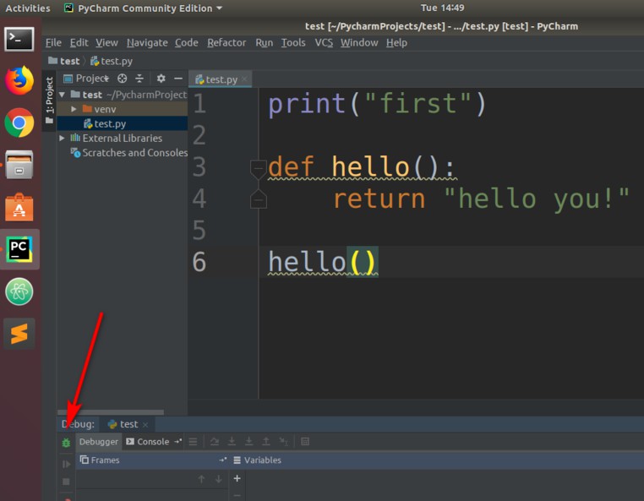Open PyCharm Community Edition app menu
644x501 pixels.
[x=144, y=8]
